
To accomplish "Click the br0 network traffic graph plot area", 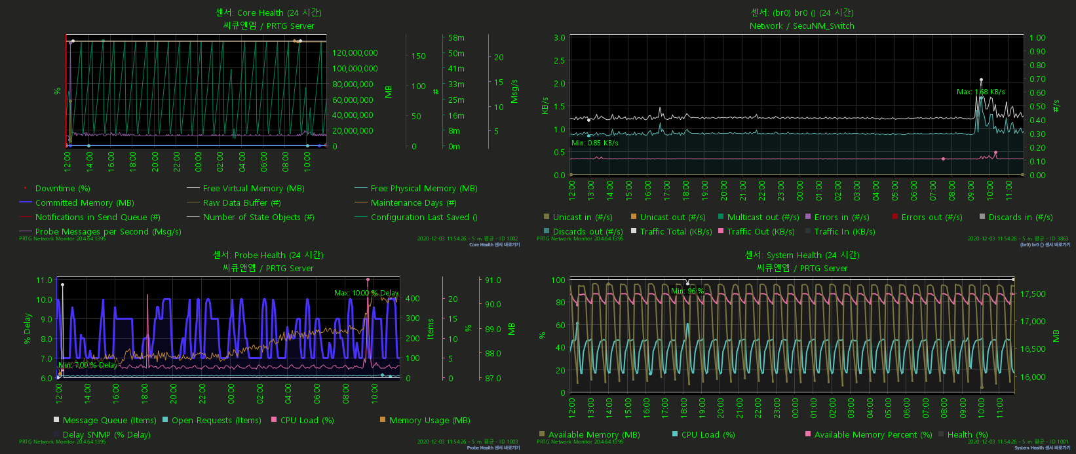I will [797, 106].
